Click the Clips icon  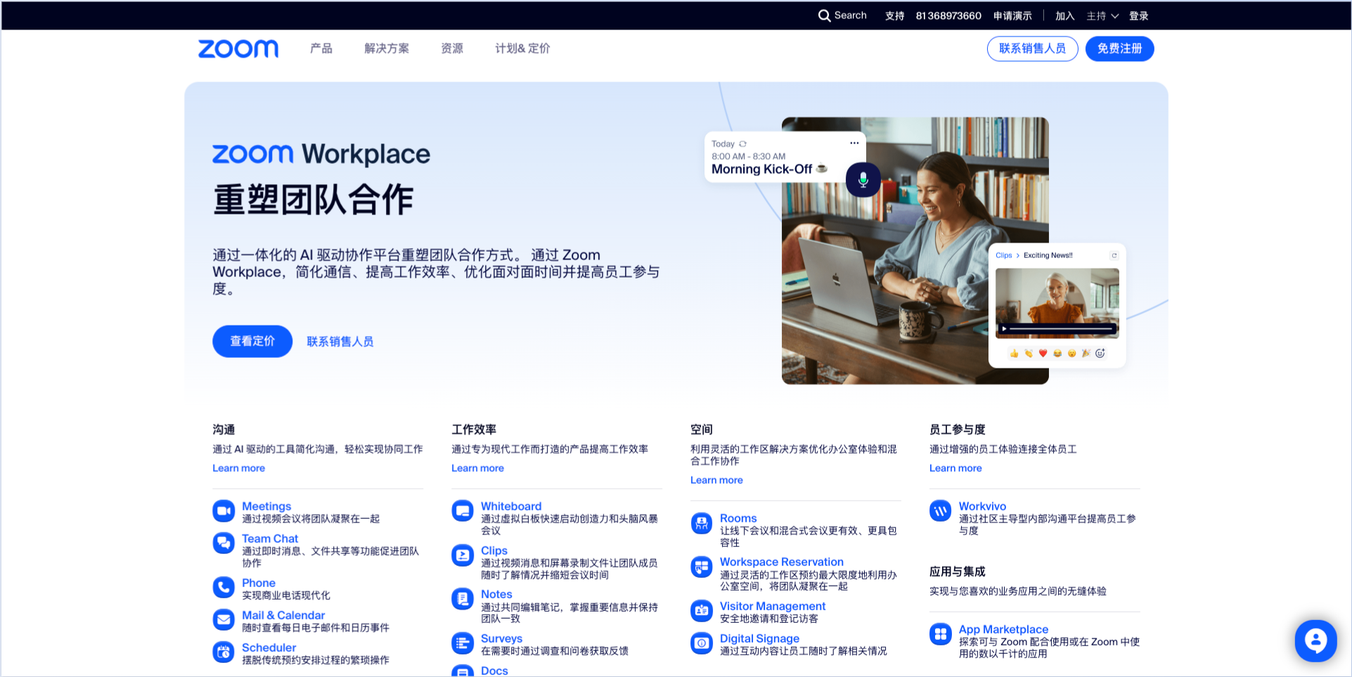coord(463,555)
